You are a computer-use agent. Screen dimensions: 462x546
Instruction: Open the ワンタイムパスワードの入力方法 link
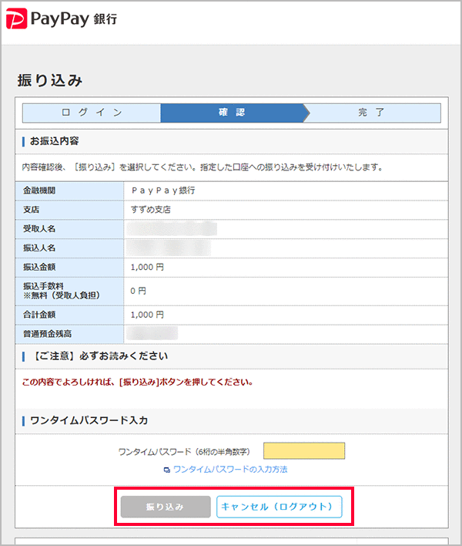coord(230,470)
